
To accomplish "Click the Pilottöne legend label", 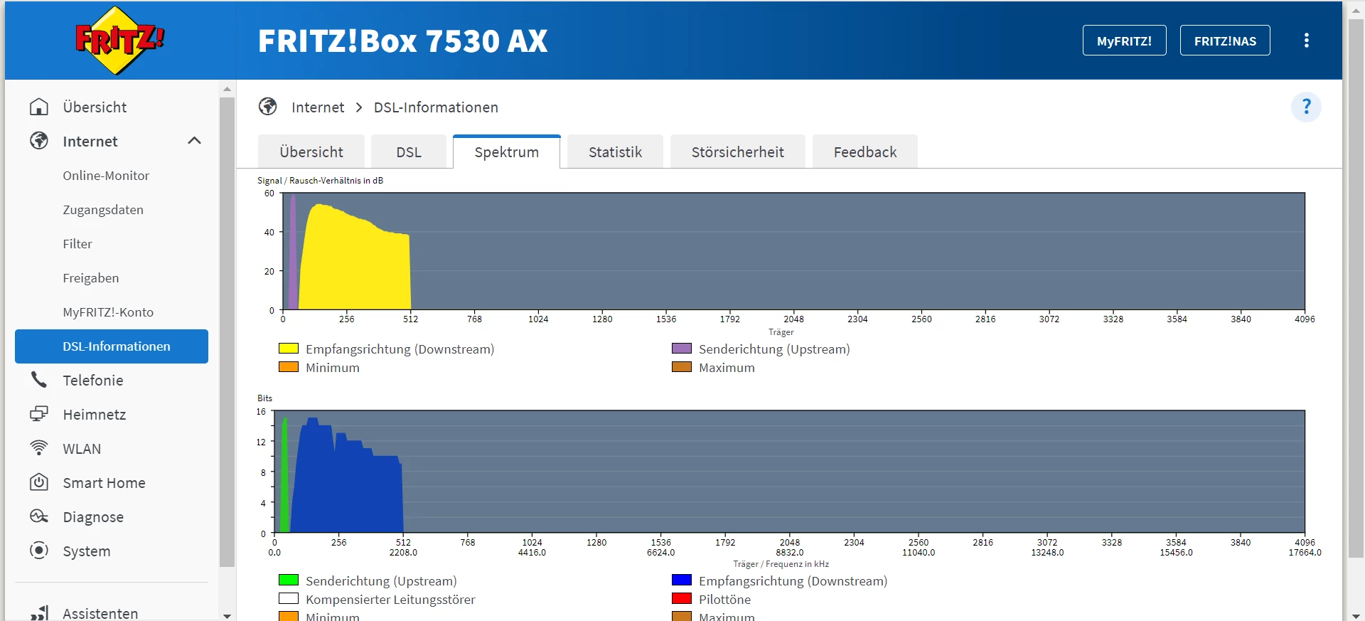I will (724, 600).
